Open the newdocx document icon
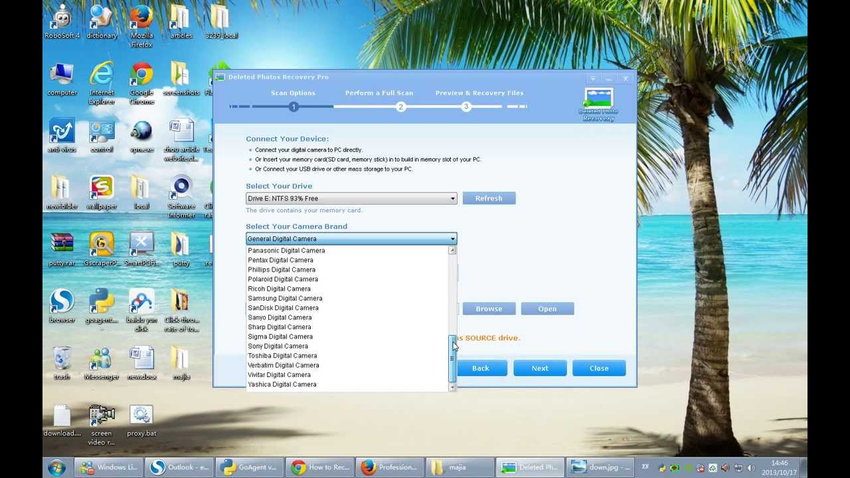Screen dimensions: 850x478 141,363
